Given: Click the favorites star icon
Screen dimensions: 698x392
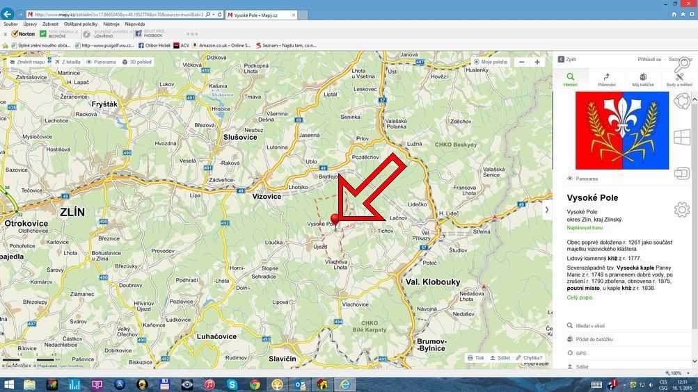Looking at the screenshot, I should tap(683, 15).
